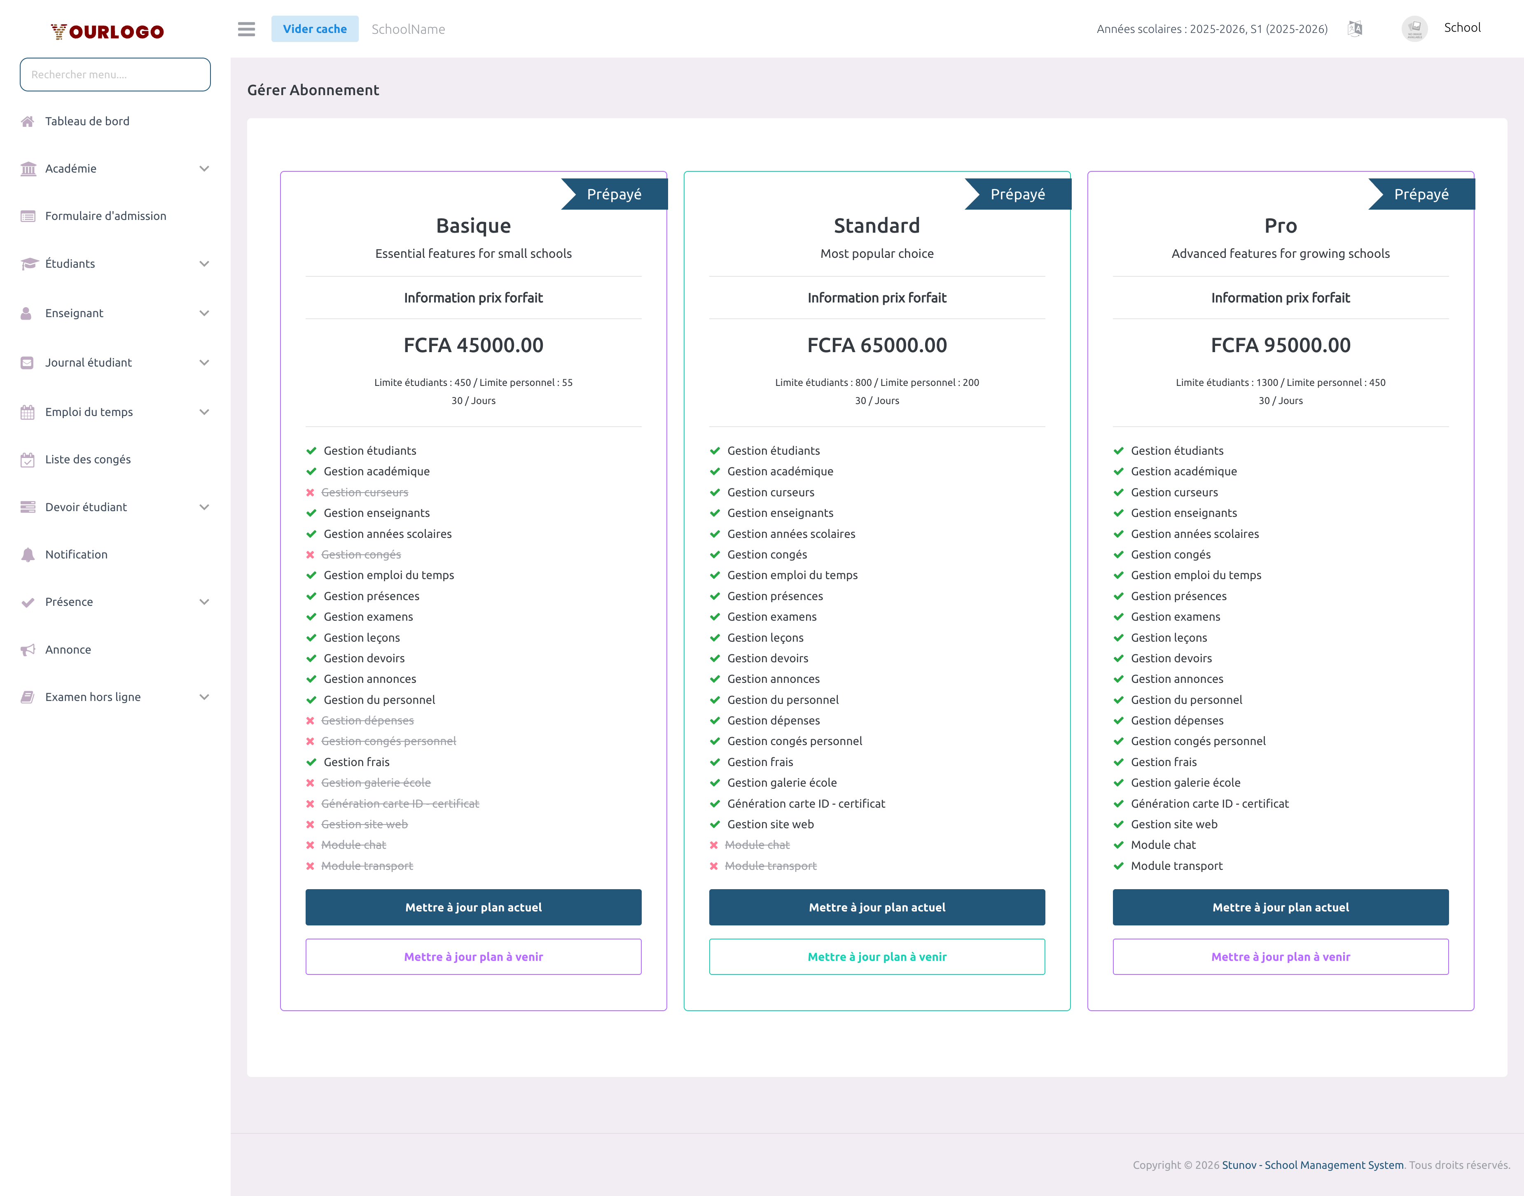Click the Annonce megaphone icon
Image resolution: width=1524 pixels, height=1196 pixels.
click(27, 649)
